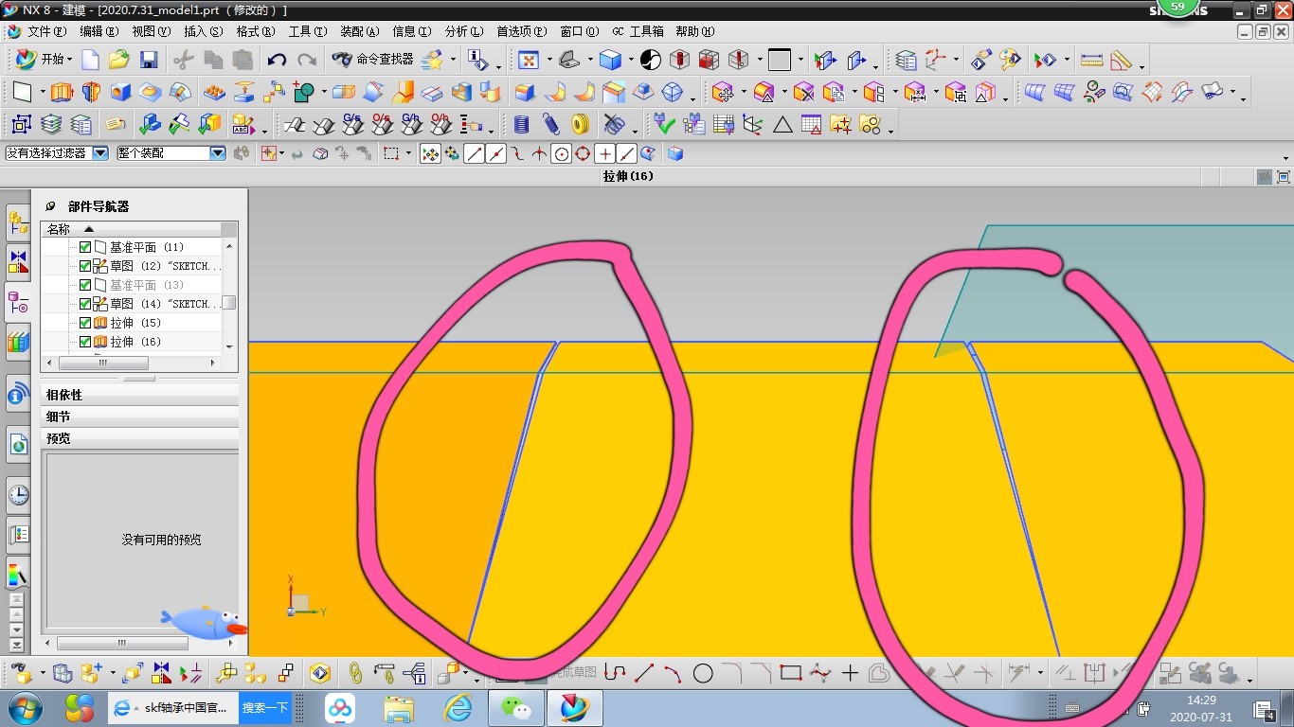Viewport: 1294px width, 727px height.
Task: Click the Measure Distance ruler icon
Action: (1092, 60)
